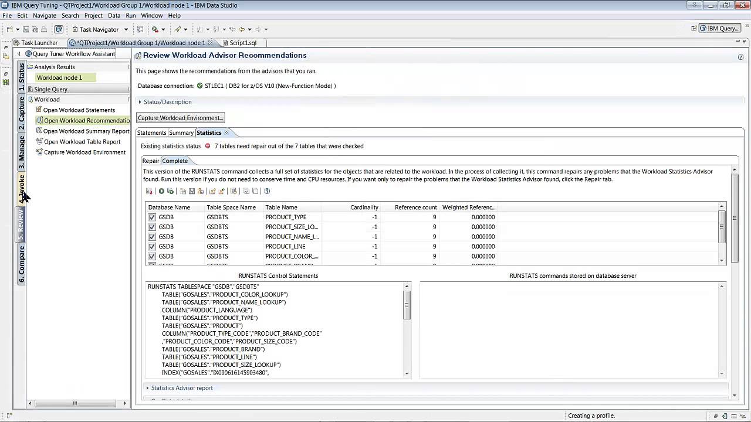The image size is (751, 422).
Task: Open dropdown arrow next to New icon
Action: tap(18, 29)
